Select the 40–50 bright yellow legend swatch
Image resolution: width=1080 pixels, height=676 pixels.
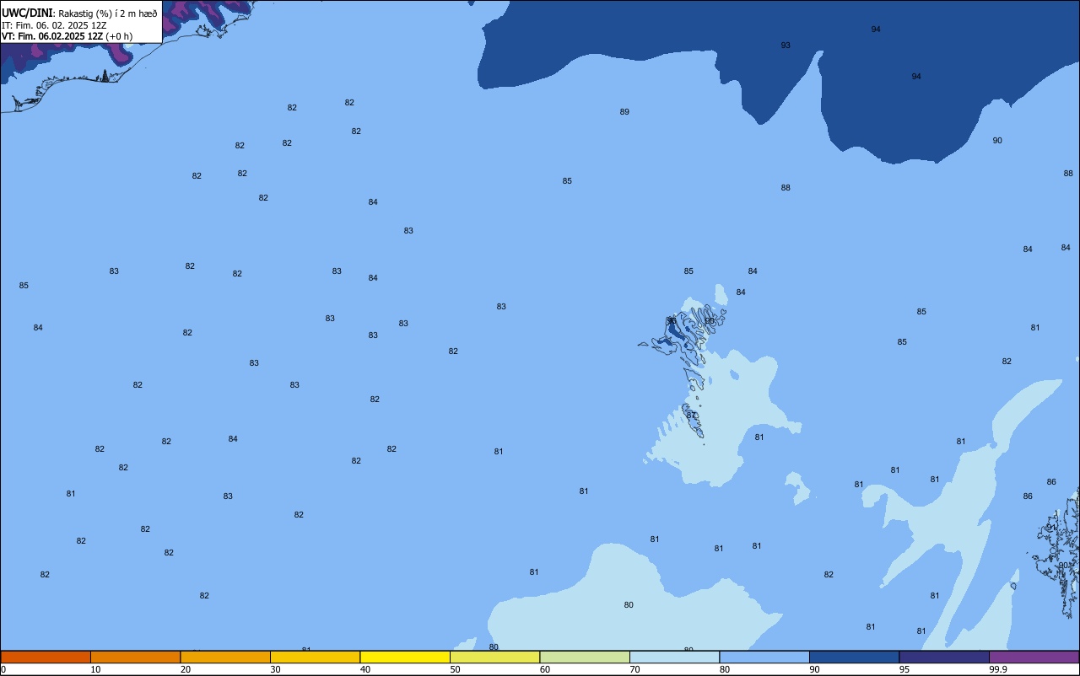(x=405, y=657)
